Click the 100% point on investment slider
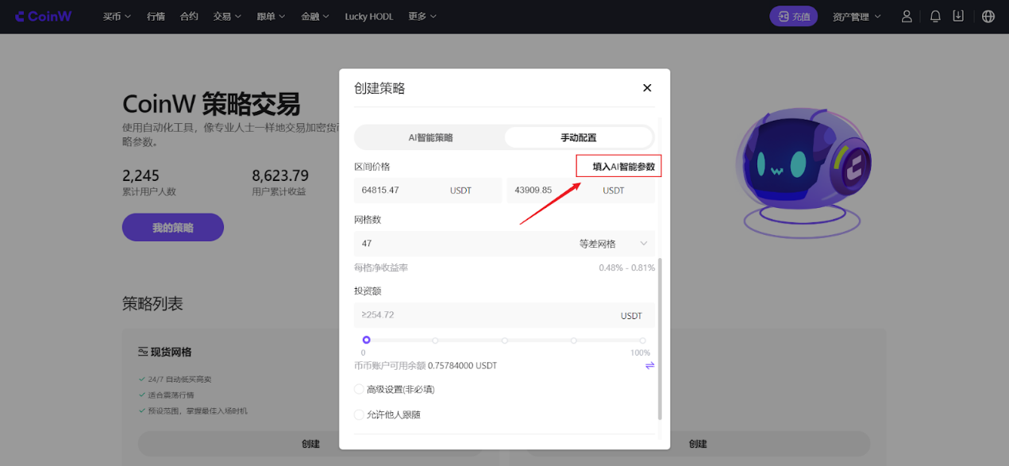Screen dimensions: 1009x466 (642, 341)
